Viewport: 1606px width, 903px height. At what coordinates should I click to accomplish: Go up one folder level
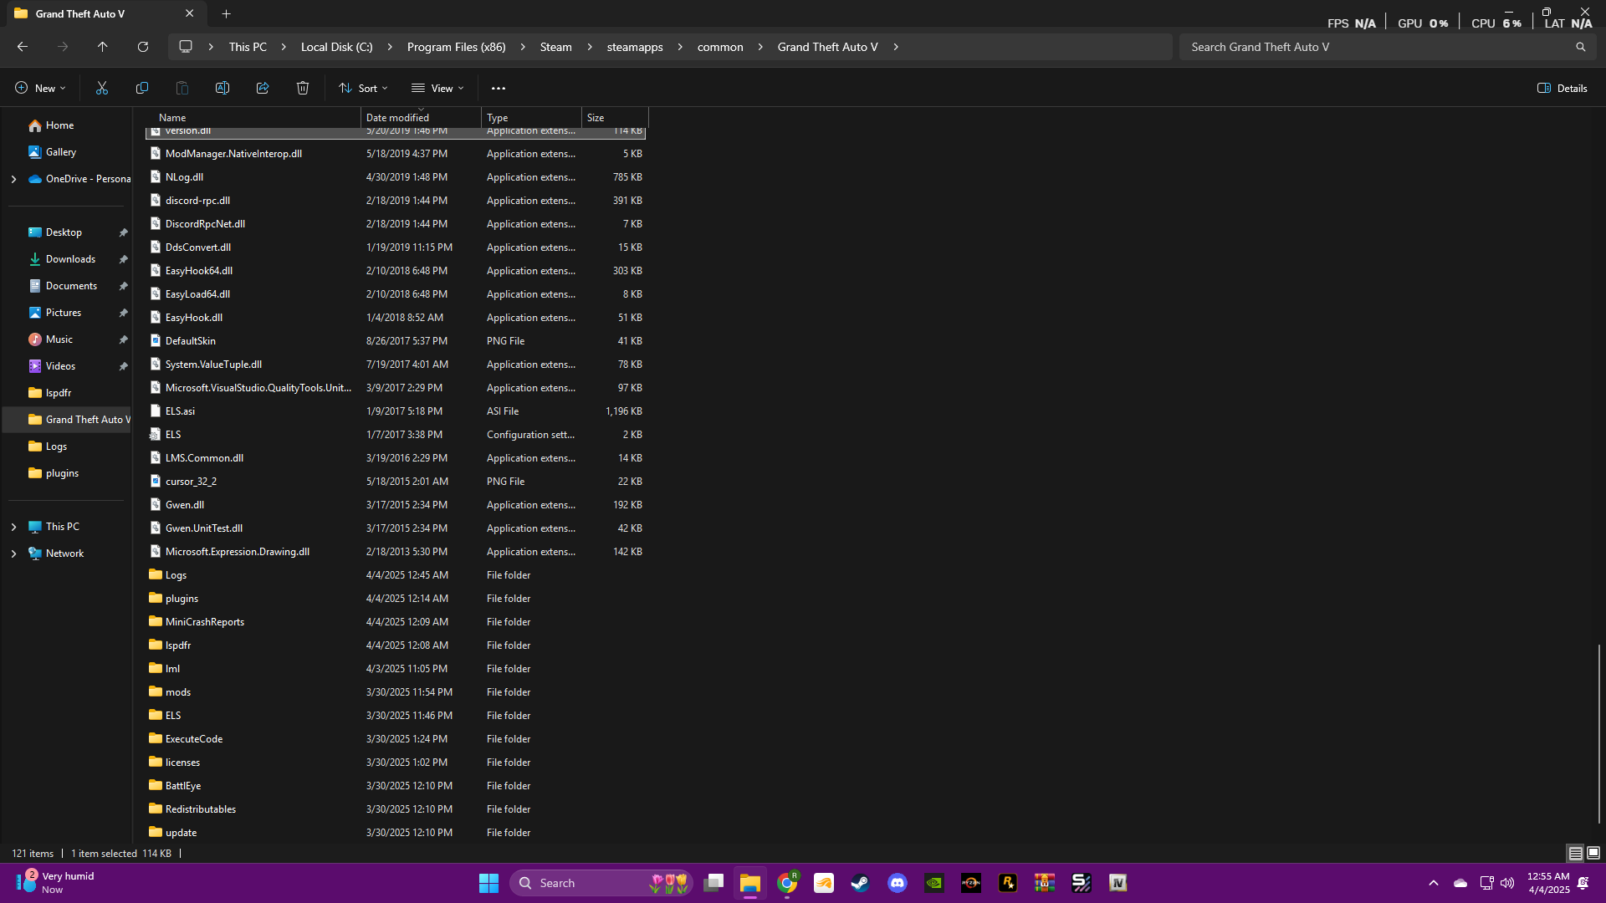(103, 47)
